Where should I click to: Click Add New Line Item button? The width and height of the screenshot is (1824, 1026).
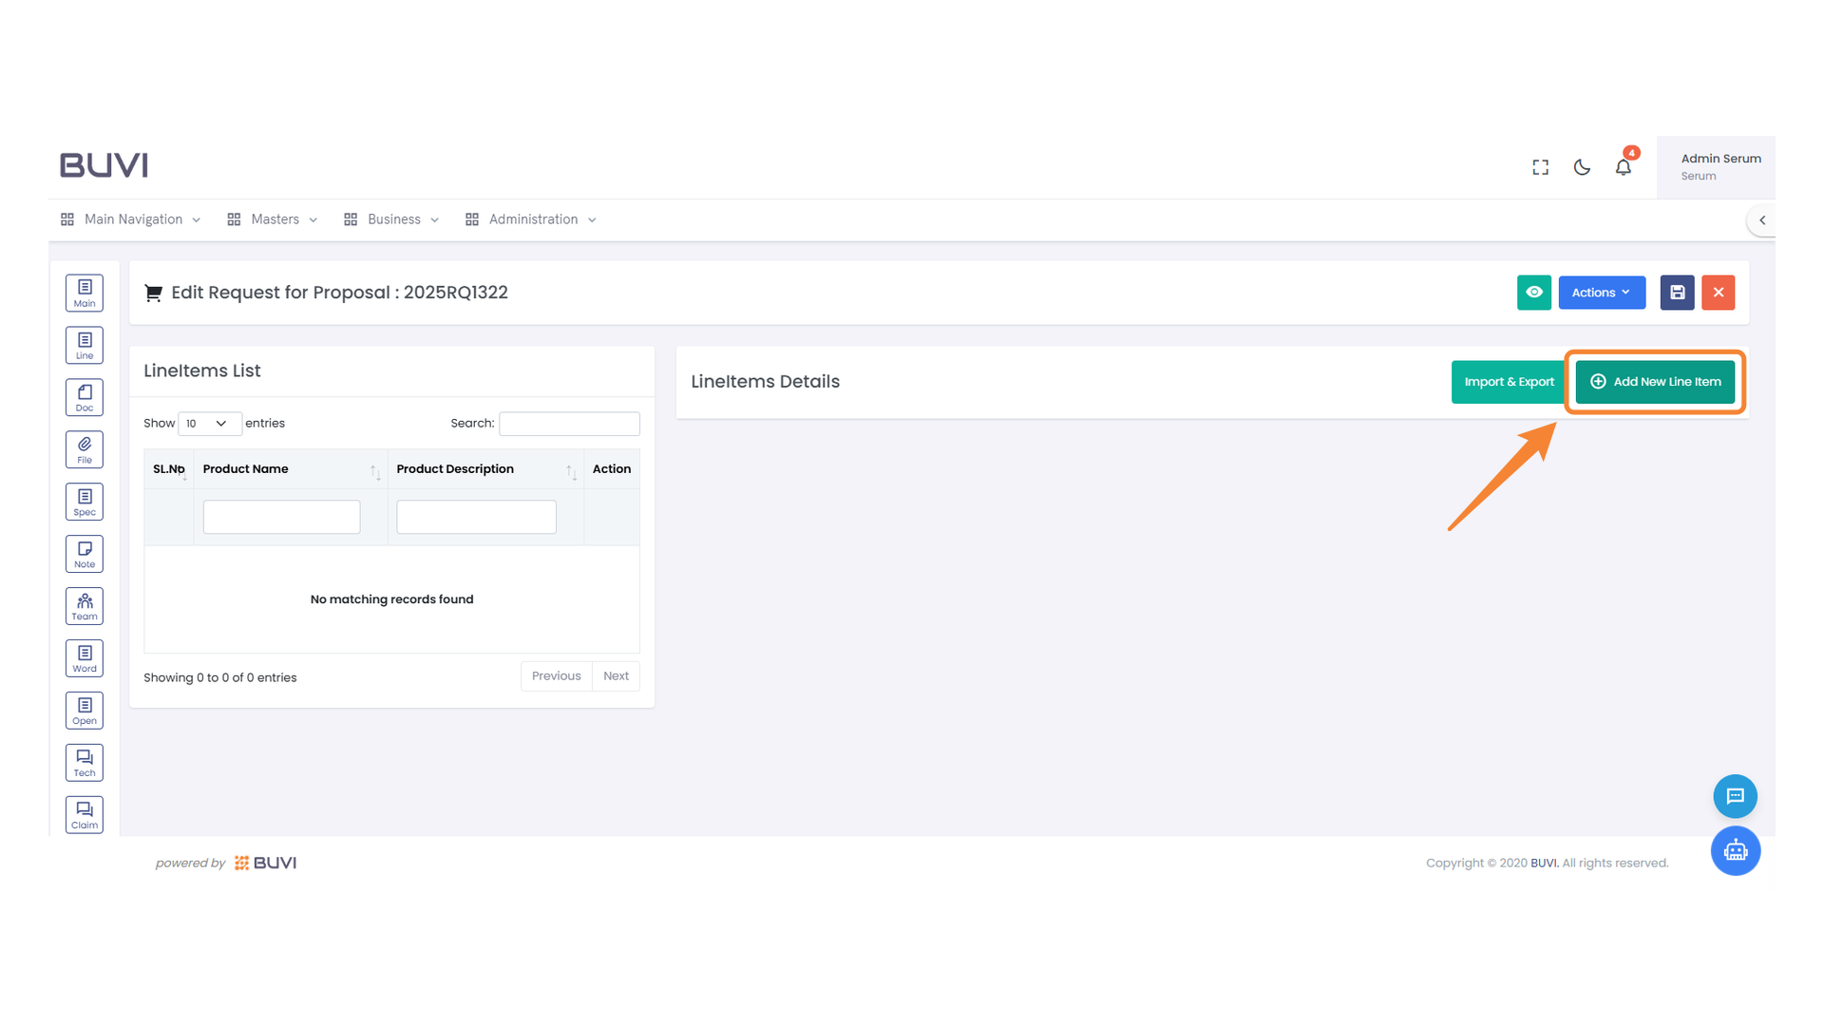tap(1655, 382)
